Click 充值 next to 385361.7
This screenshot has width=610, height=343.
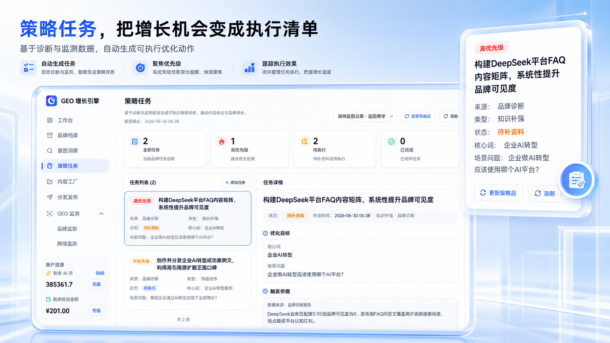pos(96,284)
